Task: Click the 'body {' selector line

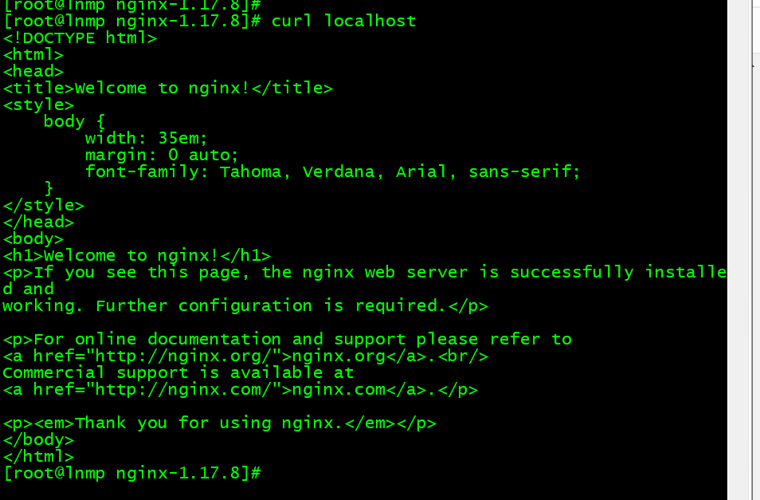Action: point(74,122)
